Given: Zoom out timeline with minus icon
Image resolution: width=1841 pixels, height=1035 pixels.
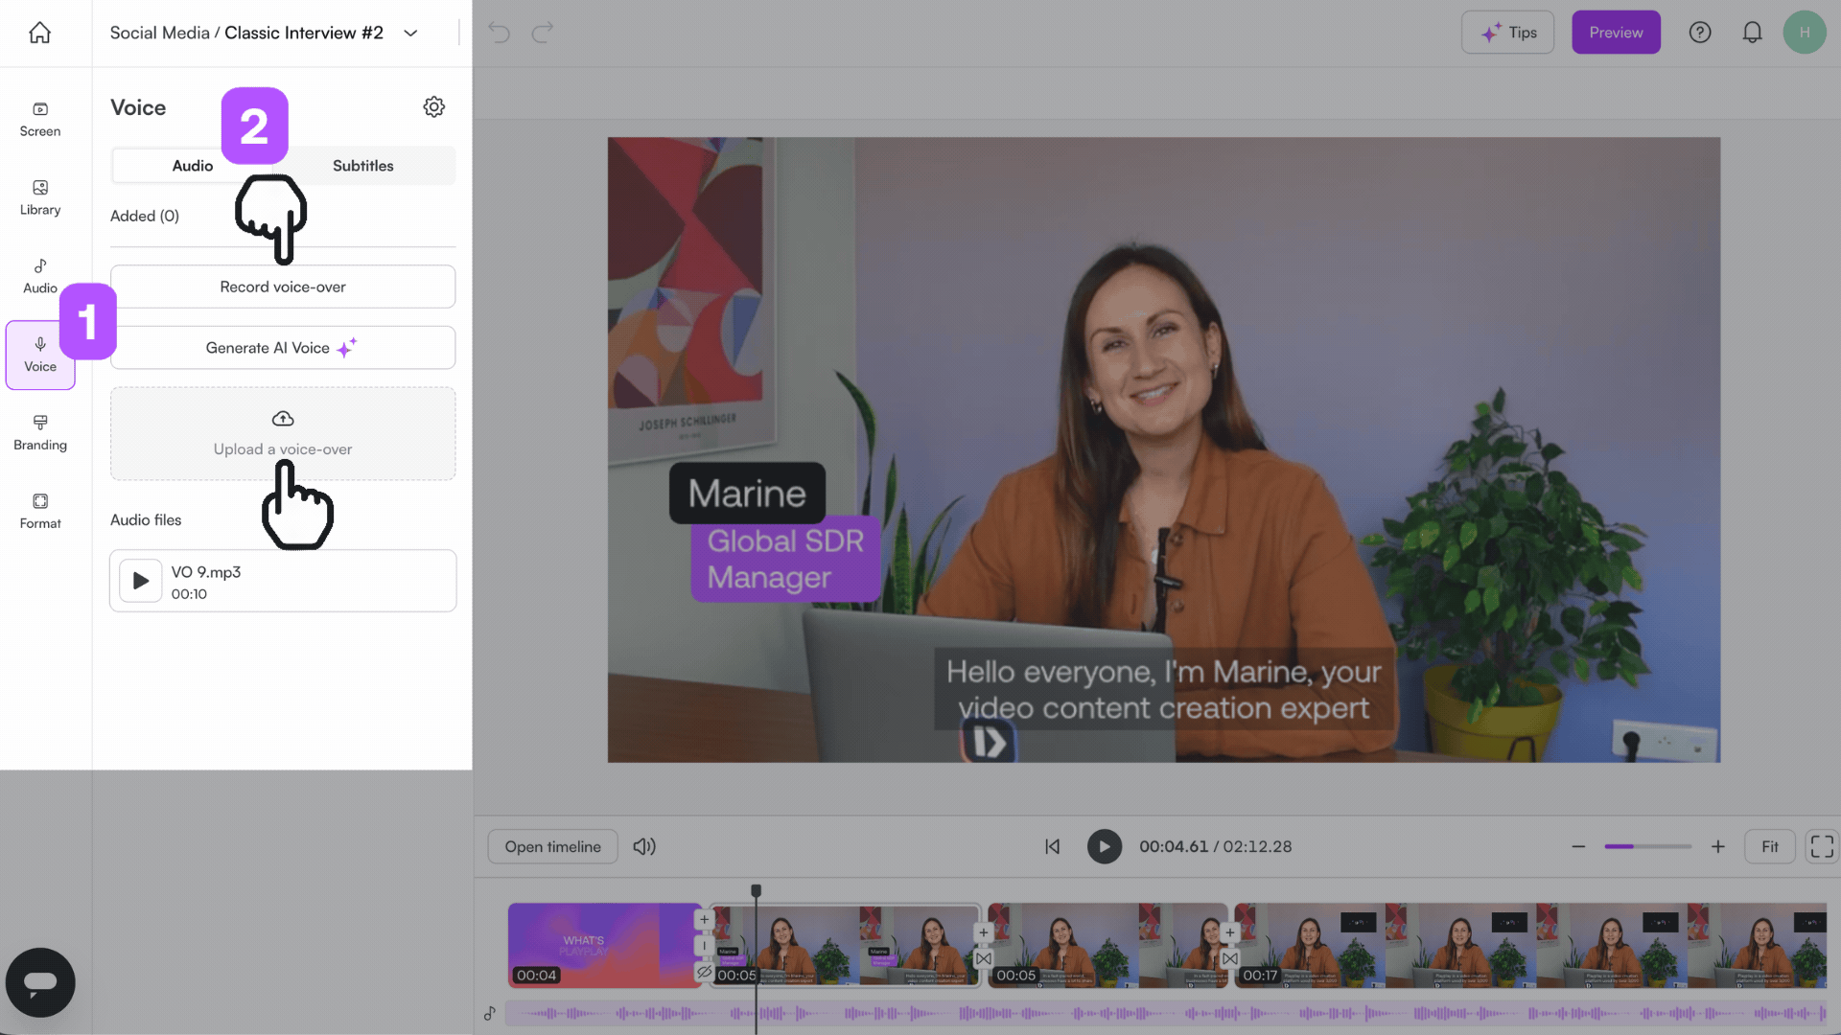Looking at the screenshot, I should 1578,846.
